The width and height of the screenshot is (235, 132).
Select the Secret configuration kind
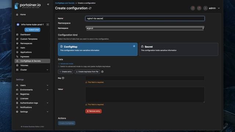click(178, 49)
